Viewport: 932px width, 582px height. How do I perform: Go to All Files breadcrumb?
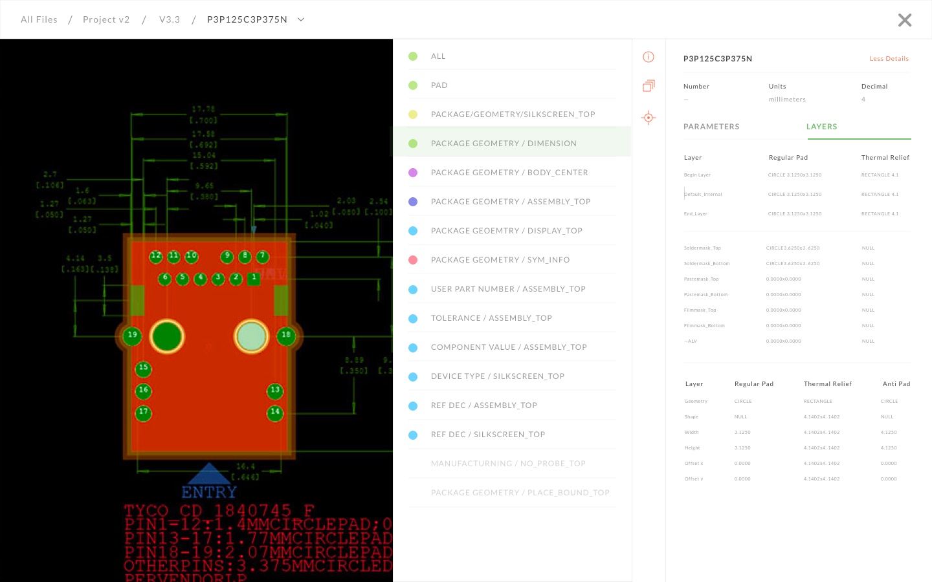[39, 19]
